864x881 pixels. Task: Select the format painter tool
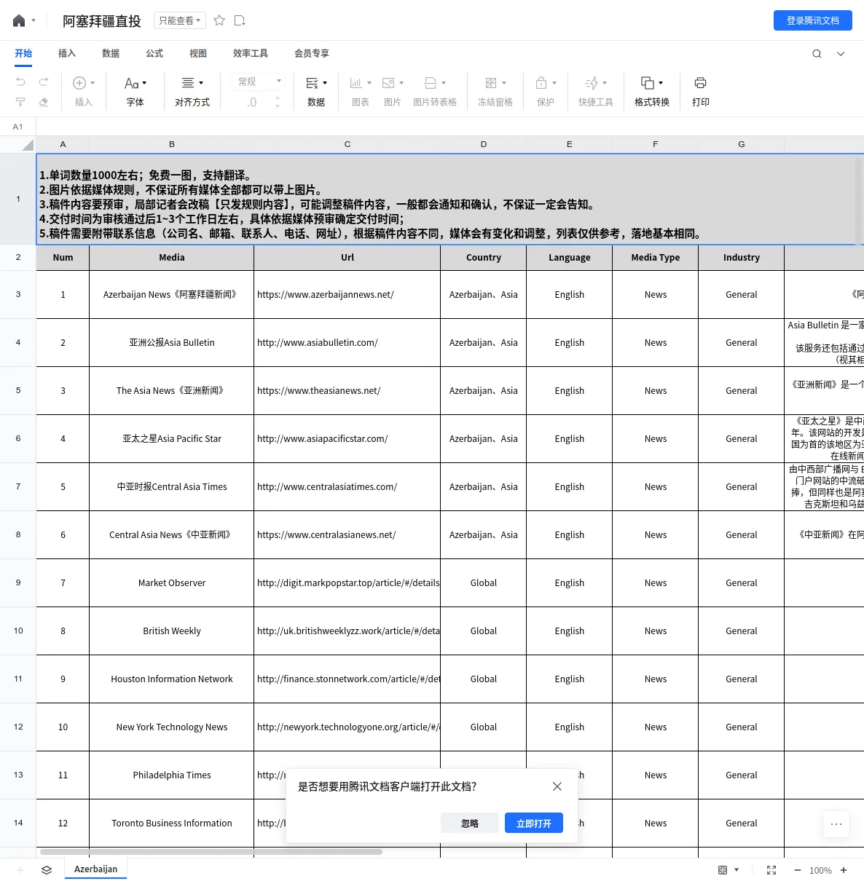click(20, 102)
